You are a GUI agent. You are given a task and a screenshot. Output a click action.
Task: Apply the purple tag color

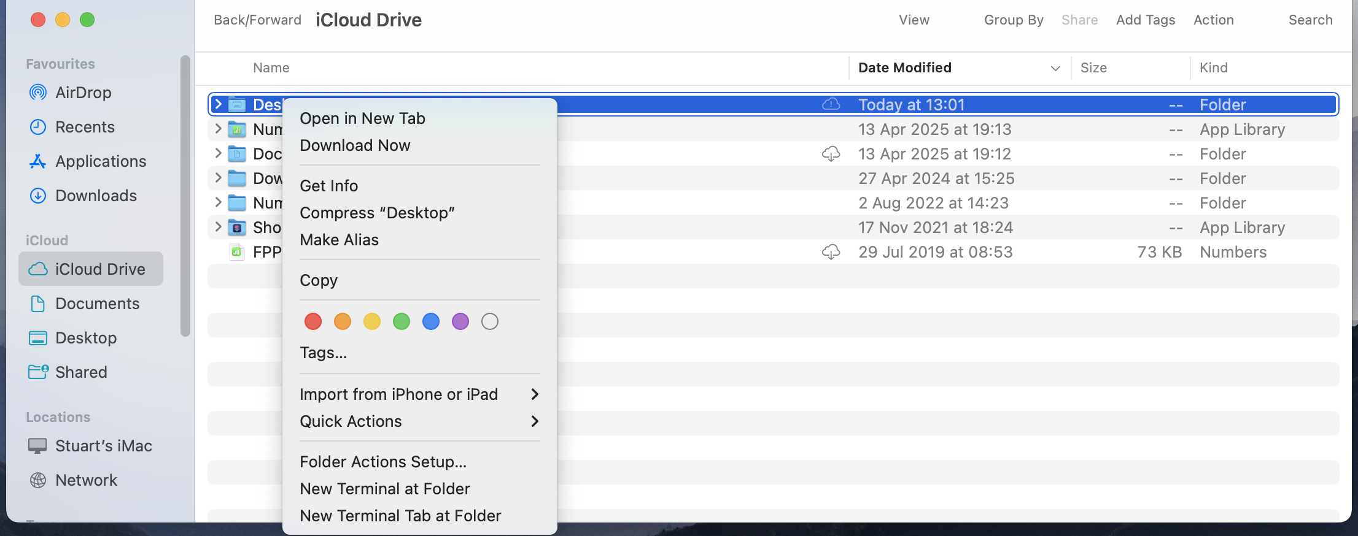pos(460,321)
